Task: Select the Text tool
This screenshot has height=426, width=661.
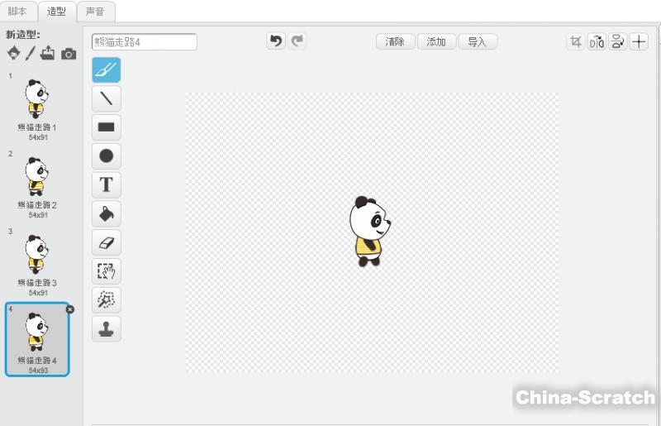Action: (106, 184)
